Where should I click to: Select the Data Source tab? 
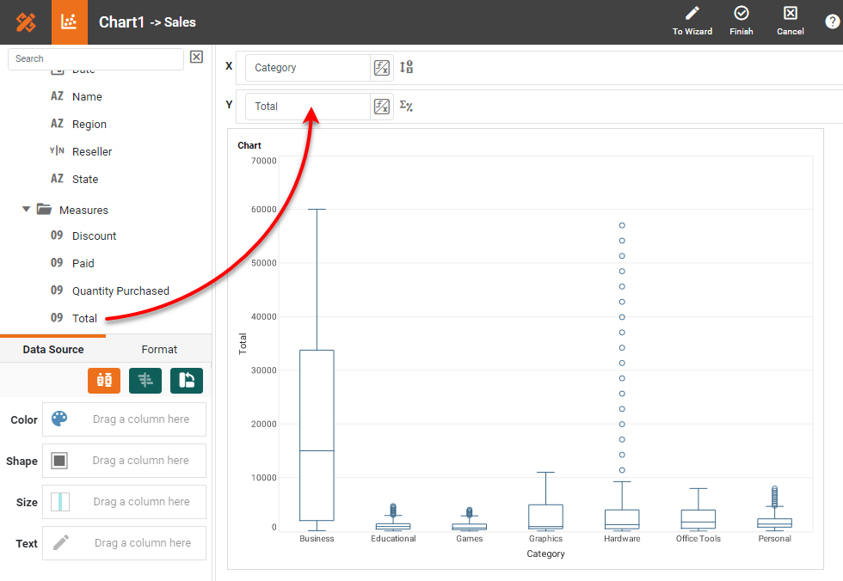[53, 350]
